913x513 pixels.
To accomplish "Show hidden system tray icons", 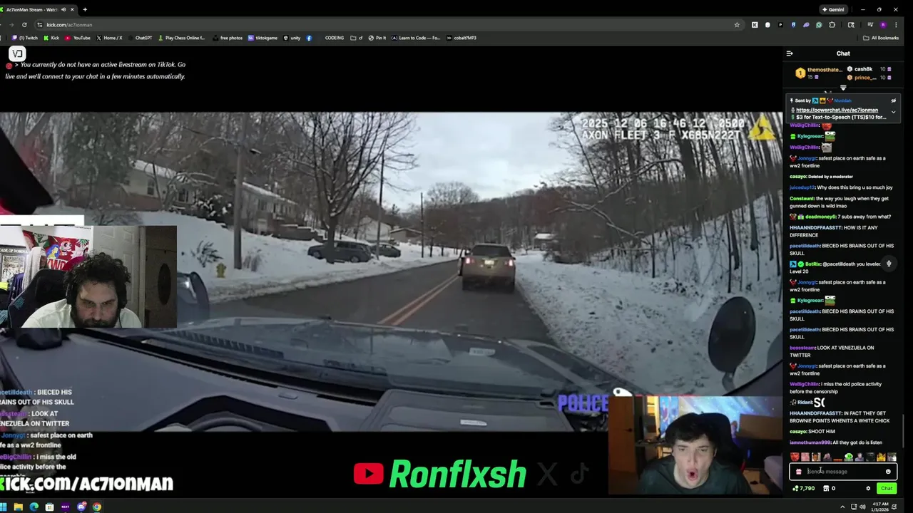I will coord(843,507).
